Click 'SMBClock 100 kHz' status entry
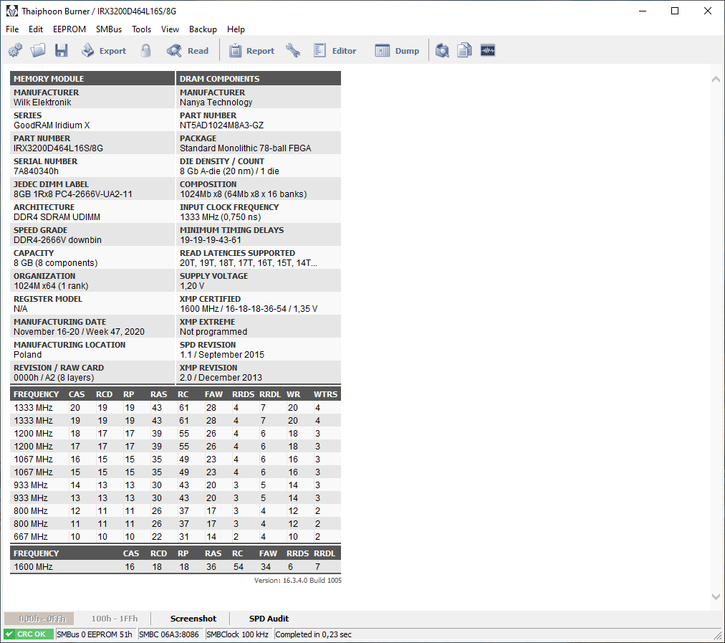 [x=237, y=634]
